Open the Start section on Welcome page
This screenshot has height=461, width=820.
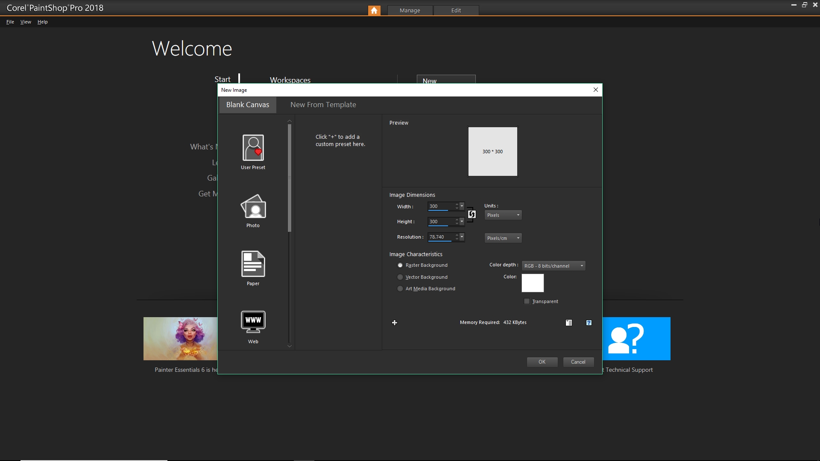[x=223, y=79]
